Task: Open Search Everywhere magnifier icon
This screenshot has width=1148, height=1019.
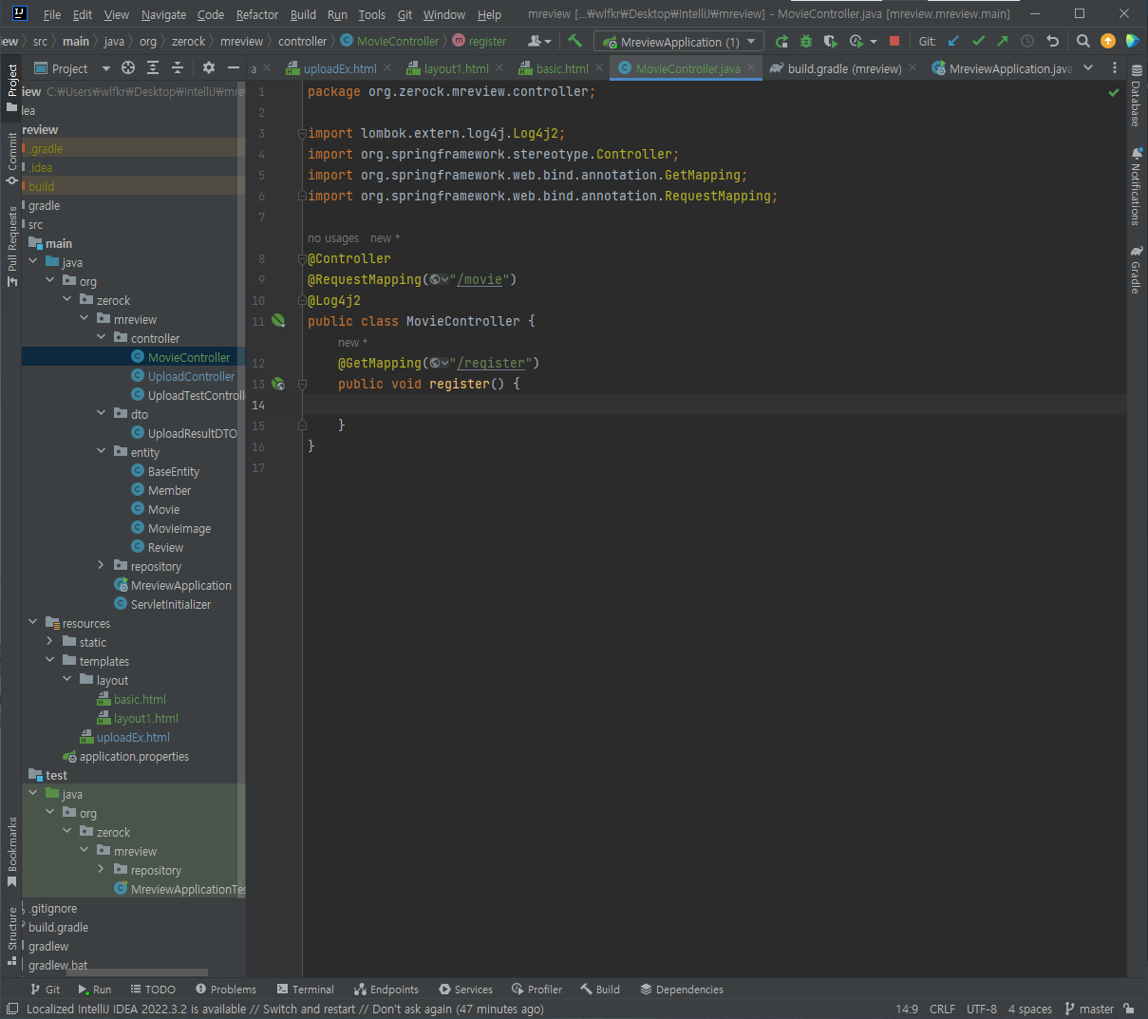Action: 1083,41
